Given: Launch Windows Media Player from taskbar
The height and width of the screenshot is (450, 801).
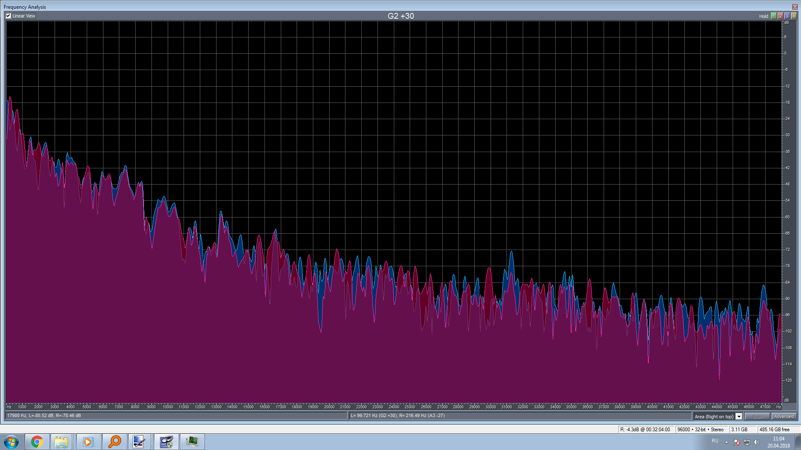Looking at the screenshot, I should (x=88, y=442).
